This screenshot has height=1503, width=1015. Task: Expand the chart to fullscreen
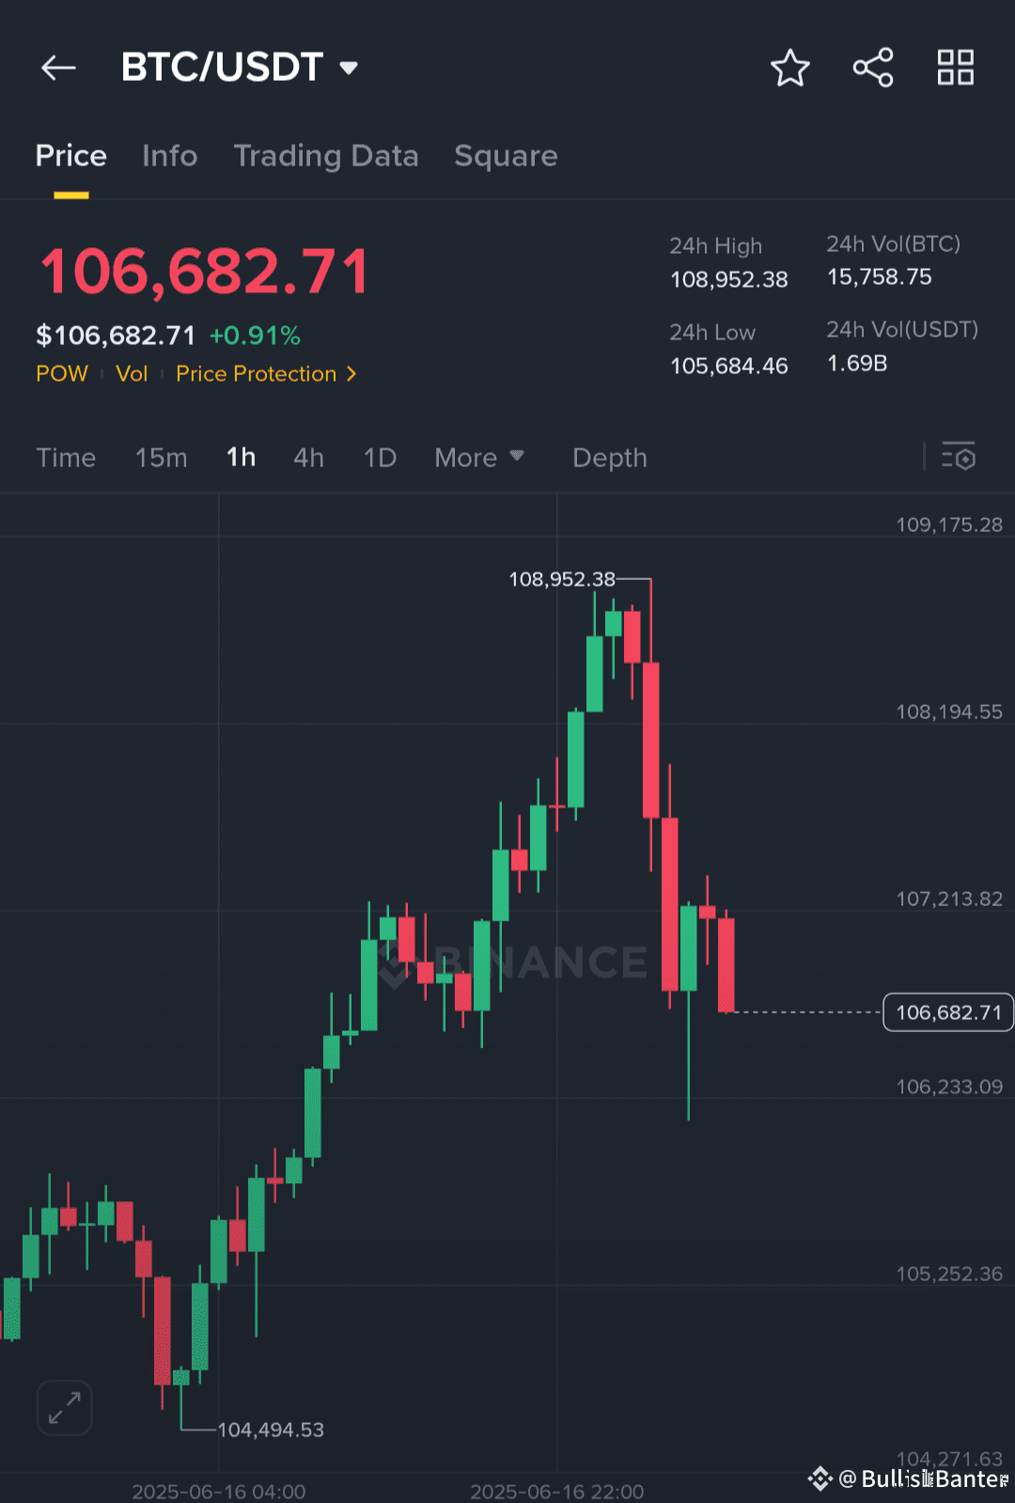(64, 1407)
